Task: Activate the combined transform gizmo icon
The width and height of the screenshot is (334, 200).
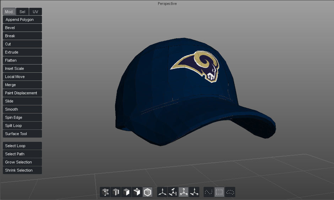Action: (x=194, y=192)
